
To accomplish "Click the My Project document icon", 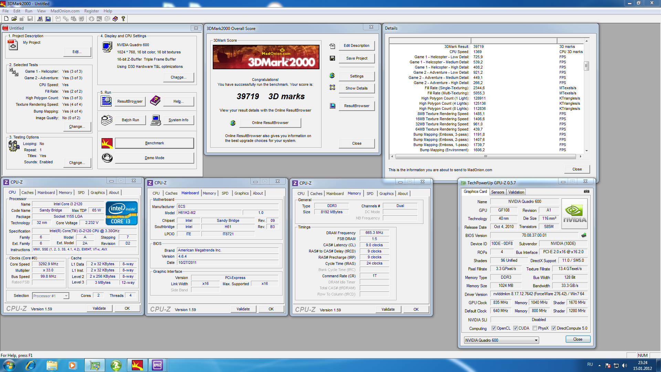I will click(x=13, y=45).
